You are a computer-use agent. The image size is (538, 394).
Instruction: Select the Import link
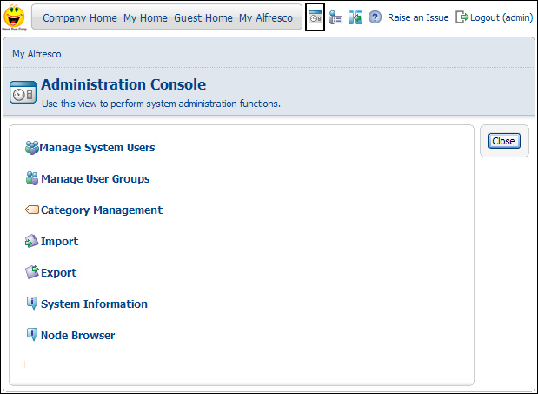click(60, 242)
